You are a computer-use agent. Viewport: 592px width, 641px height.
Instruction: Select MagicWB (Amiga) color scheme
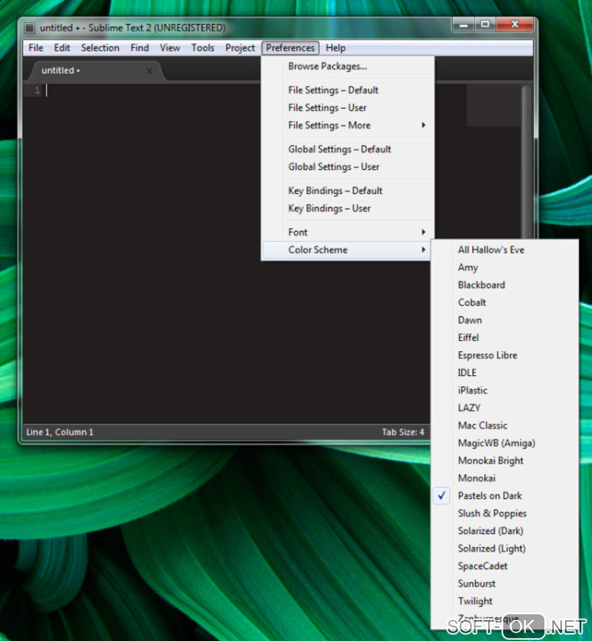(504, 443)
